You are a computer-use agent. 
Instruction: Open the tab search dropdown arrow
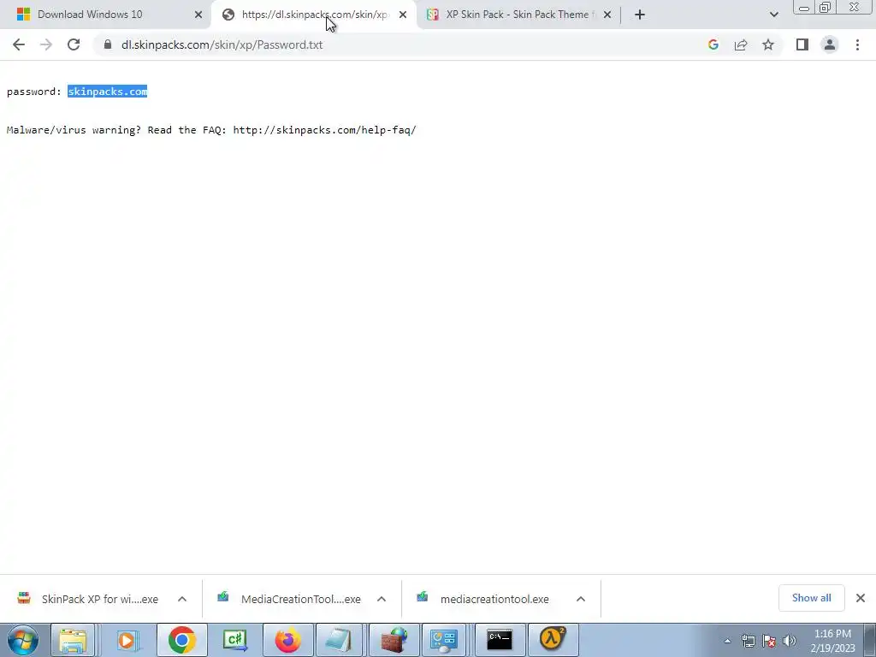773,15
